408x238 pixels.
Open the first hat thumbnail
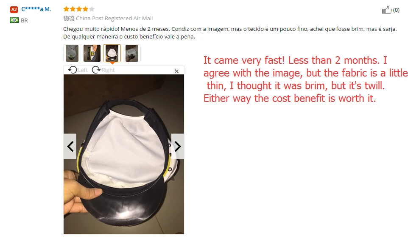[72, 53]
